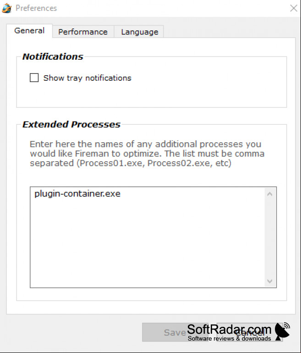Open the Performance tab
Image resolution: width=301 pixels, height=353 pixels.
pyautogui.click(x=83, y=32)
